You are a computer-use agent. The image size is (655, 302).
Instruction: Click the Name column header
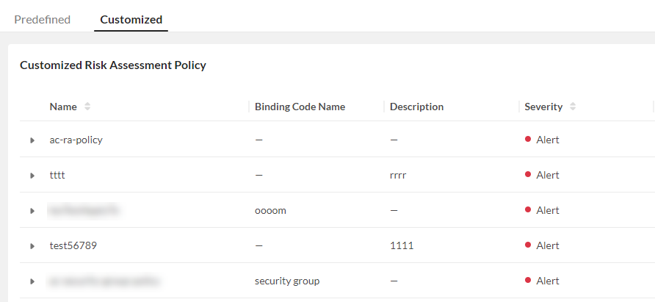[x=63, y=107]
